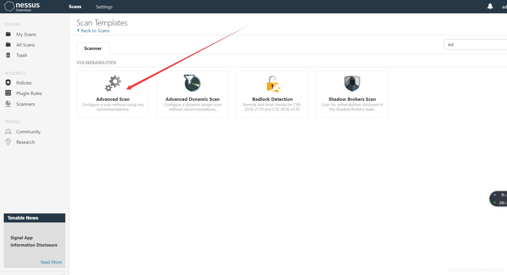Open Read More in Tenable News
The width and height of the screenshot is (507, 275).
51,262
